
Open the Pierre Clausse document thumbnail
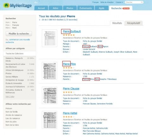pyautogui.click(x=49, y=95)
